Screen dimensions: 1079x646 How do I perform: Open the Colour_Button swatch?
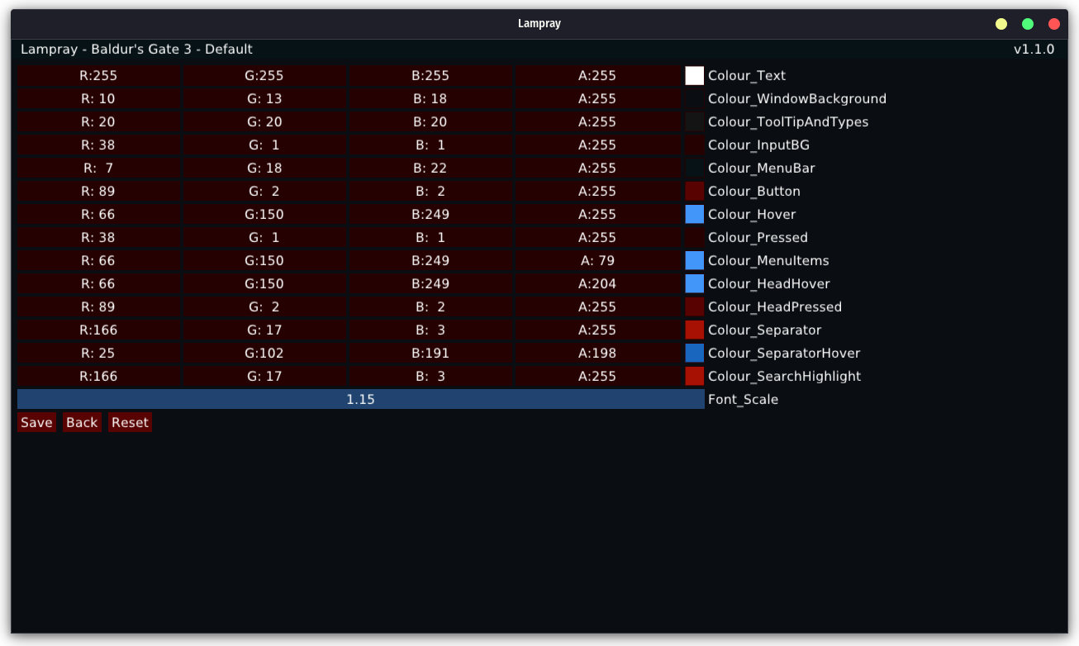pyautogui.click(x=695, y=191)
